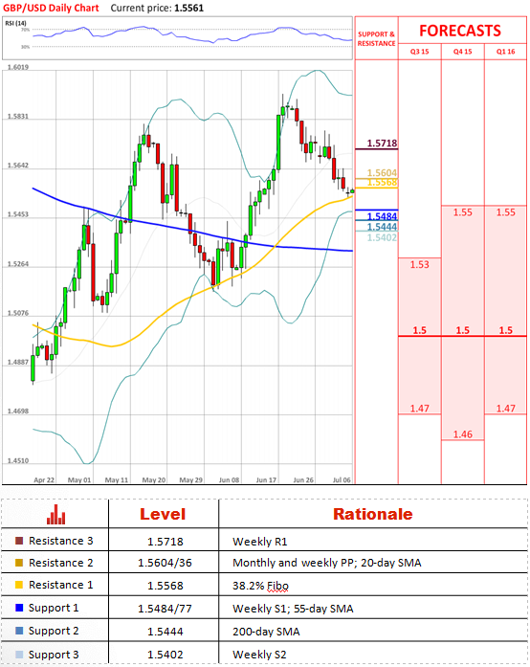The width and height of the screenshot is (530, 667).
Task: Click the red bar chart icon in table header
Action: 55,514
